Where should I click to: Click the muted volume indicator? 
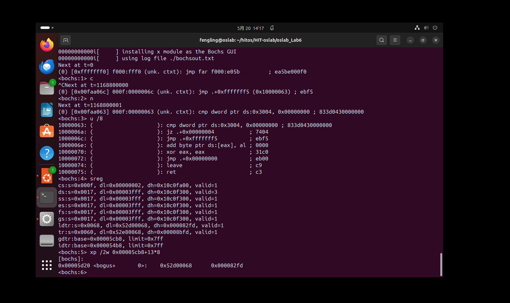(426, 28)
